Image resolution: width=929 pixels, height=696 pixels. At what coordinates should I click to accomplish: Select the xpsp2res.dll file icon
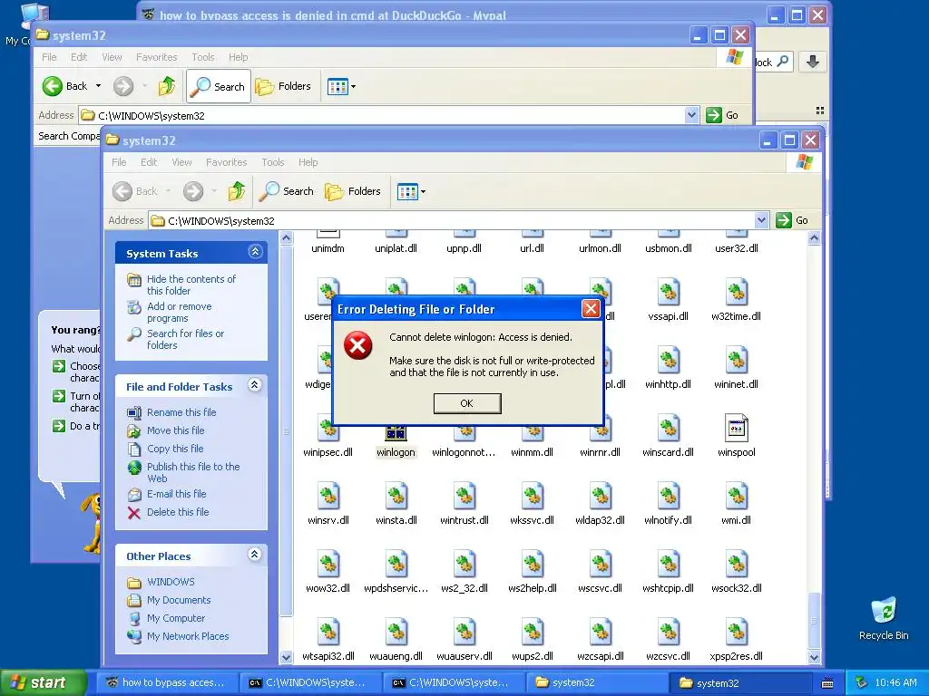point(736,632)
